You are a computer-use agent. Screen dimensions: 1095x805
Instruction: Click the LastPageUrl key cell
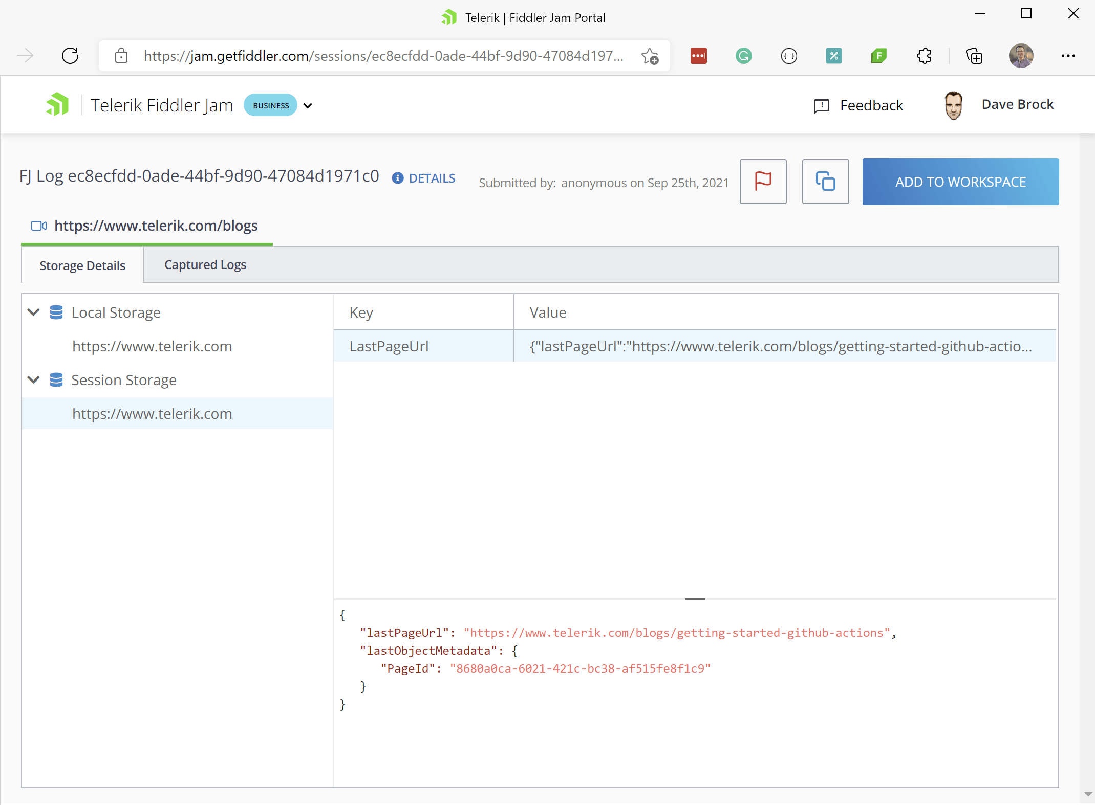[x=424, y=346]
